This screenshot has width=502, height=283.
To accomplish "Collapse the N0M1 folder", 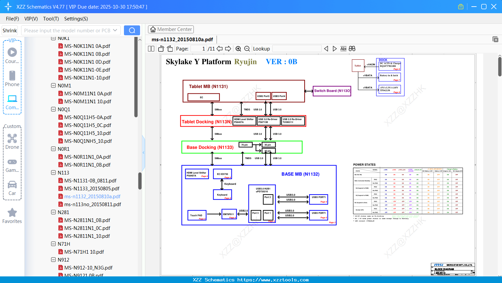I will [53, 85].
